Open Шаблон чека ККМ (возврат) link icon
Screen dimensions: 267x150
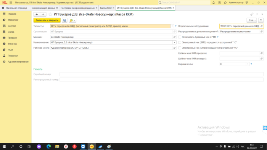click(x=262, y=59)
